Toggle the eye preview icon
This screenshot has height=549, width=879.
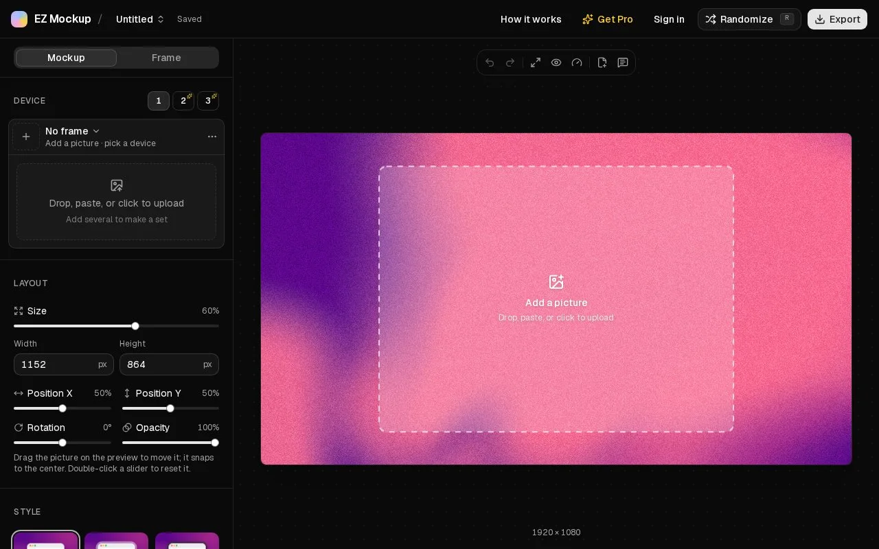(556, 62)
